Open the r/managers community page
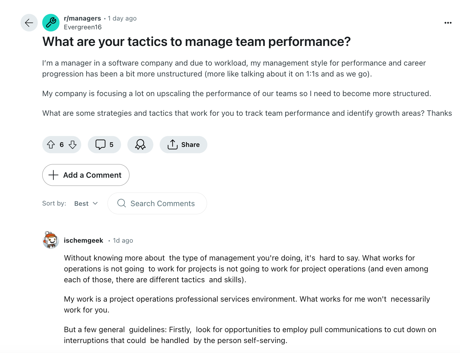This screenshot has width=460, height=353. coord(82,18)
